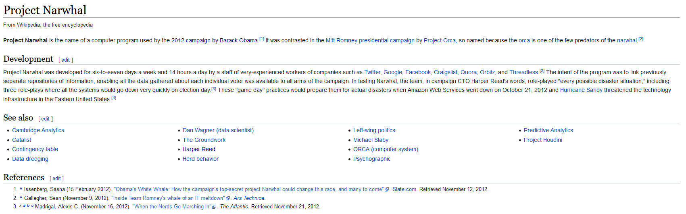
Task: Open the Twitter link
Action: [x=372, y=72]
